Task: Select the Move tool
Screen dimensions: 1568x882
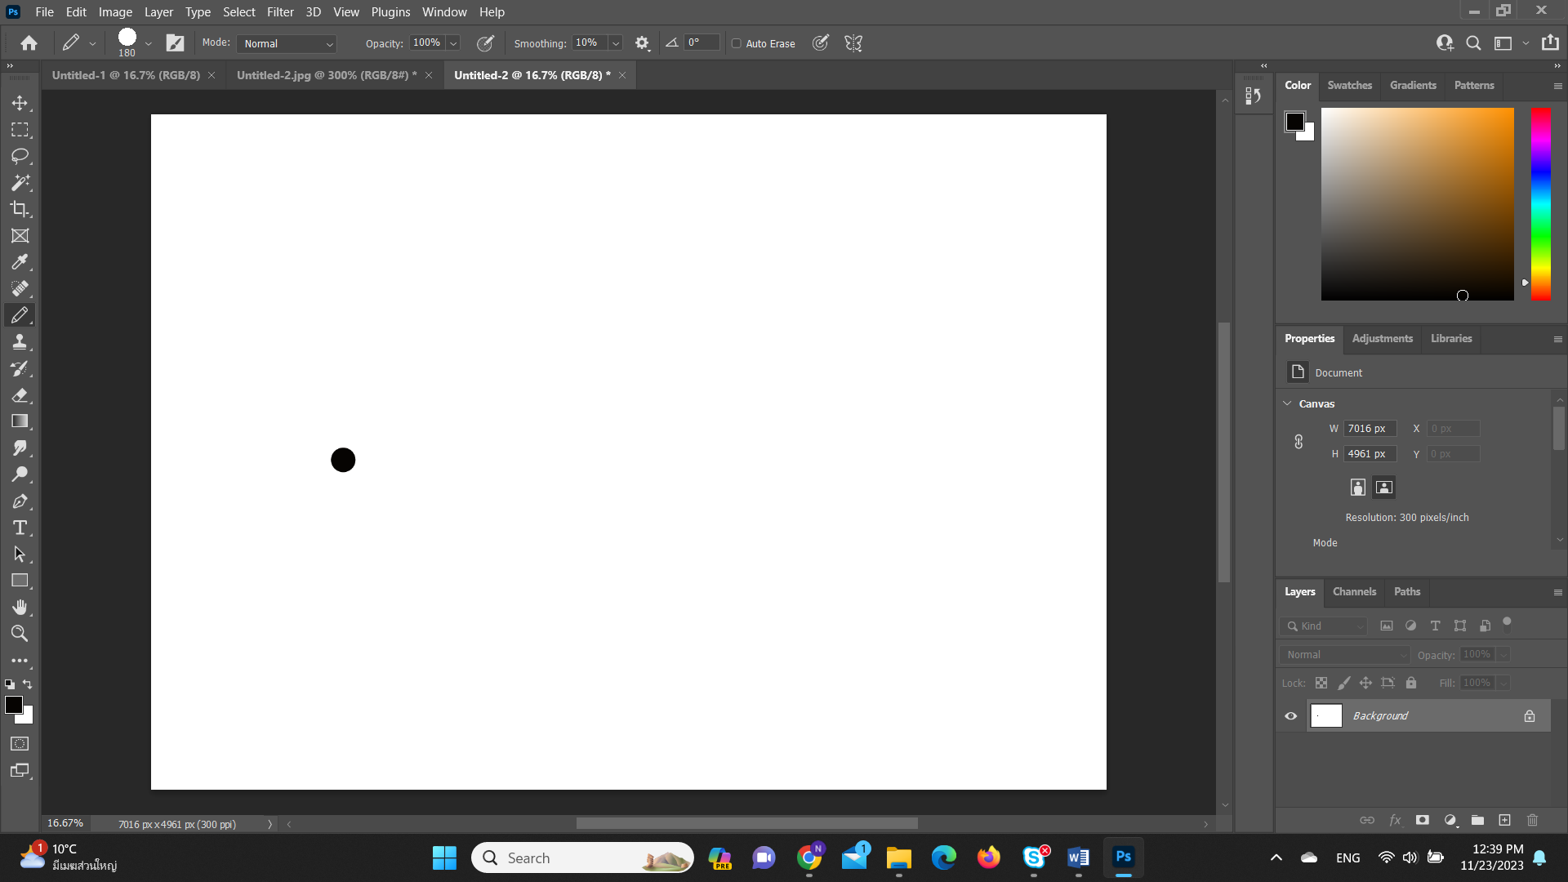Action: 20,103
